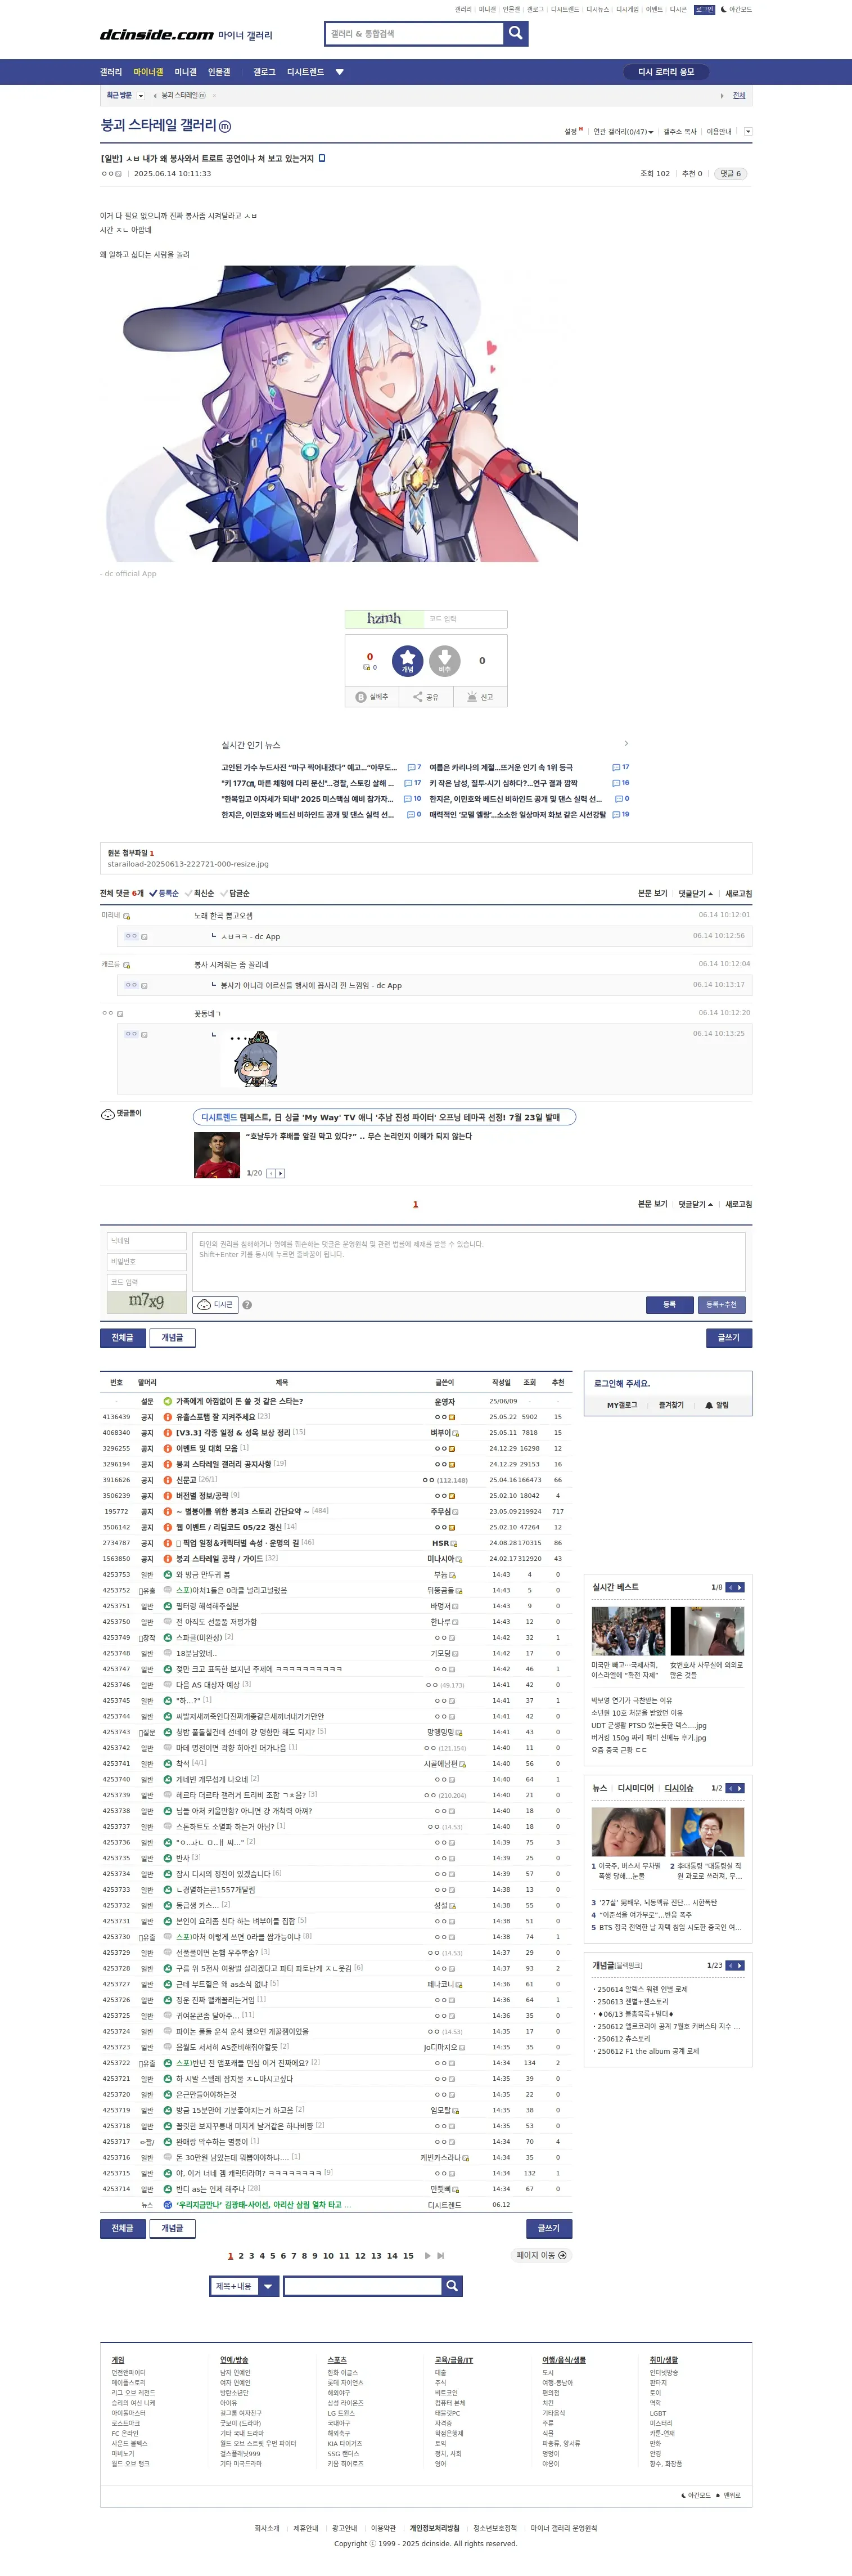Click the mobile icon next to post title
This screenshot has width=852, height=2576.
[321, 158]
